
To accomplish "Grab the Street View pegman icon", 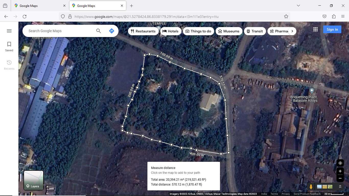I will point(311,187).
